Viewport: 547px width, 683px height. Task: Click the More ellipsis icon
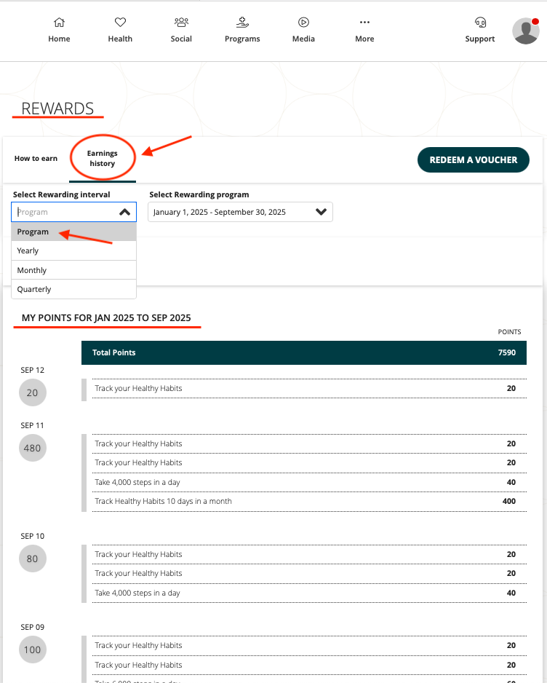364,23
